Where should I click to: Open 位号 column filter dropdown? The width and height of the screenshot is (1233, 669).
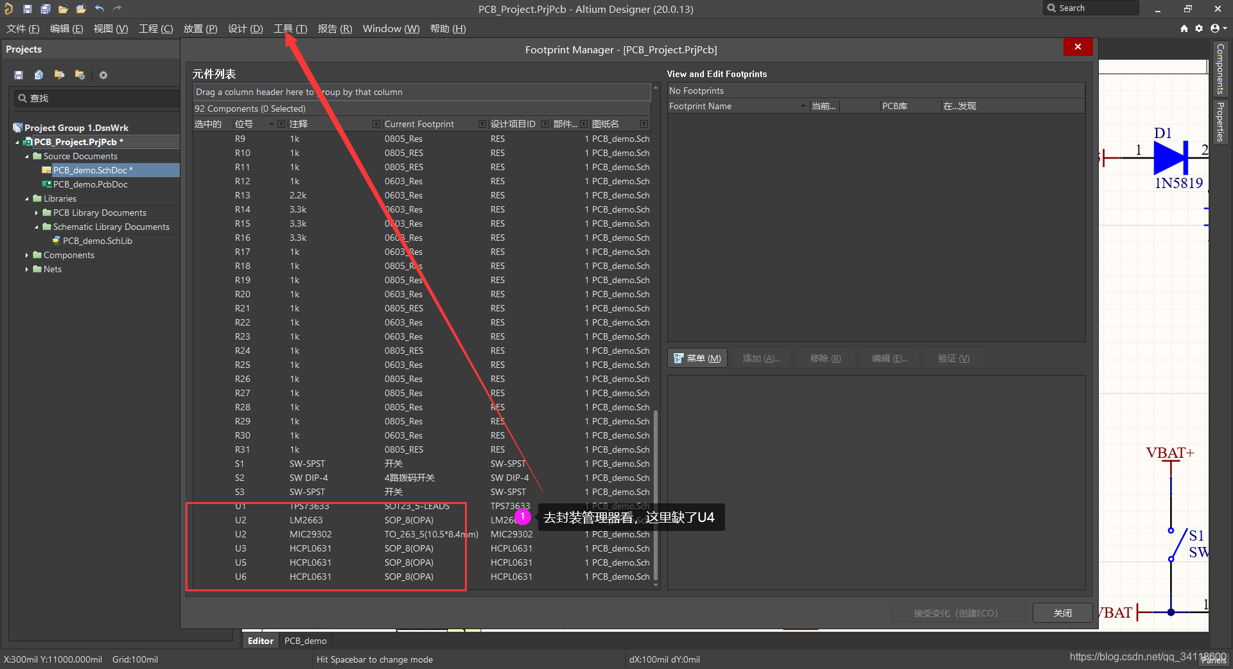(281, 124)
